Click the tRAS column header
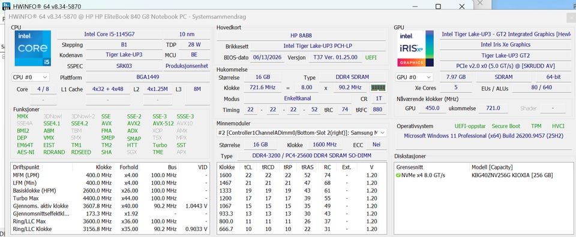This screenshot has width=576, height=237. [307, 167]
